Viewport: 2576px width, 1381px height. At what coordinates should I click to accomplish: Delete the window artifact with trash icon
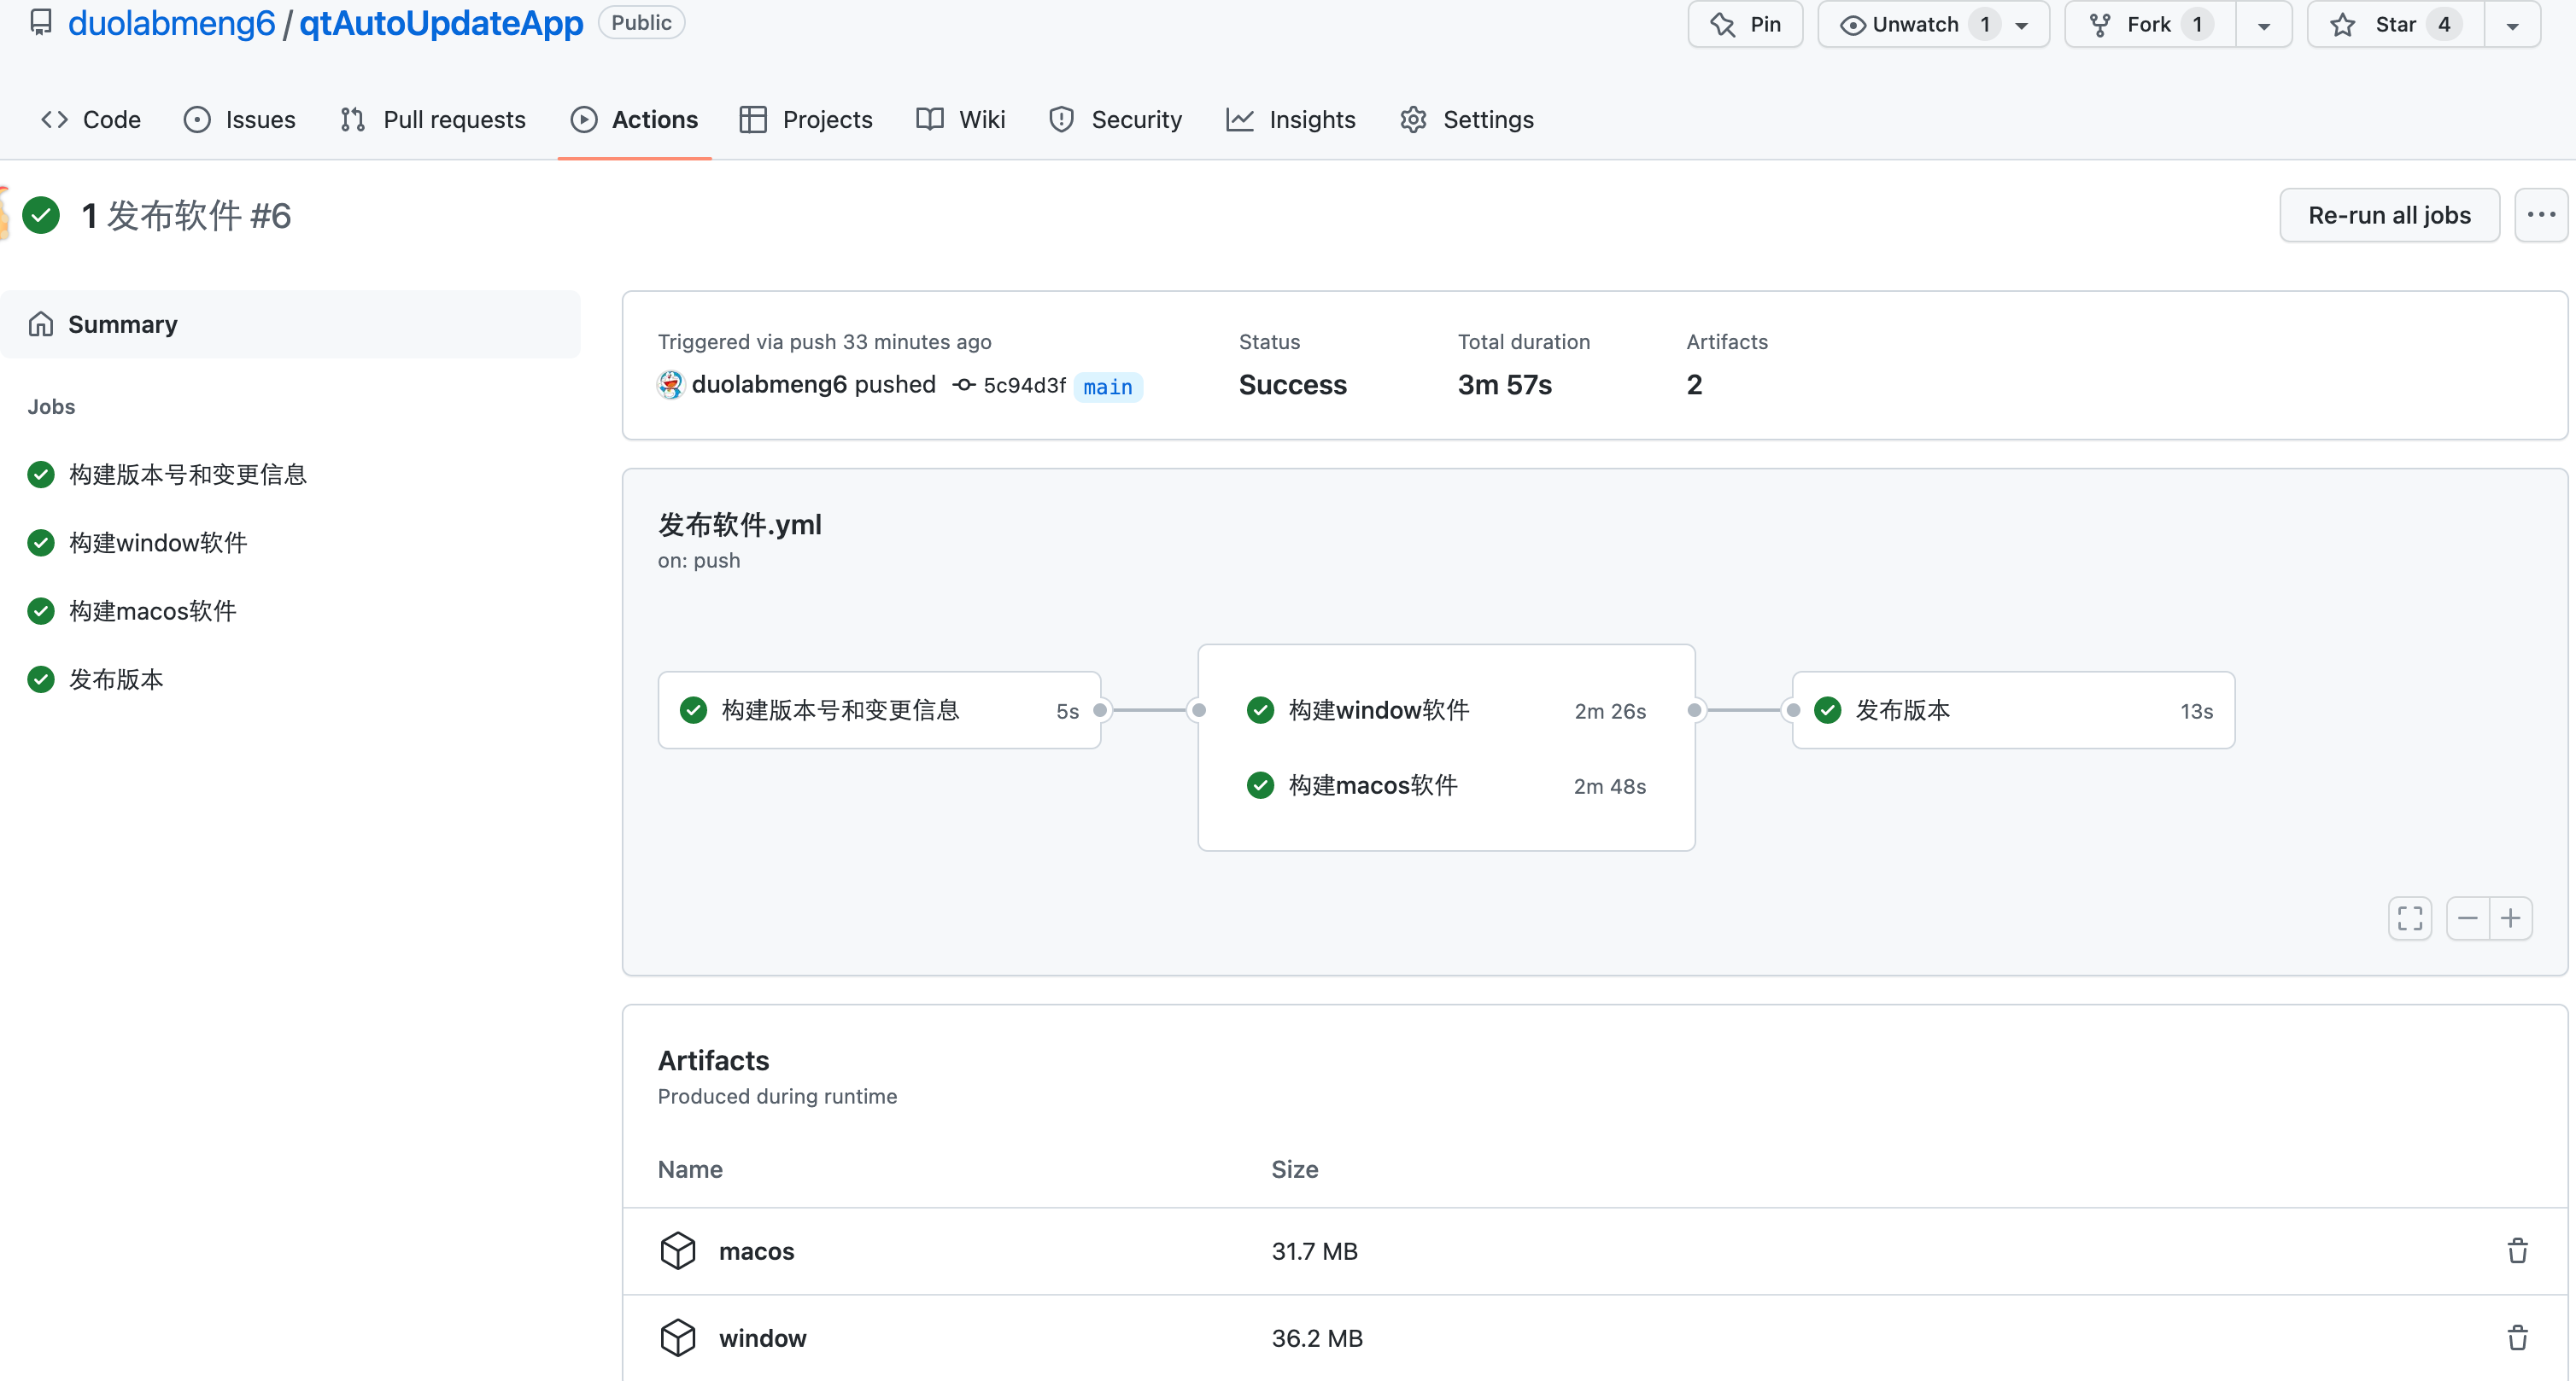(2517, 1338)
